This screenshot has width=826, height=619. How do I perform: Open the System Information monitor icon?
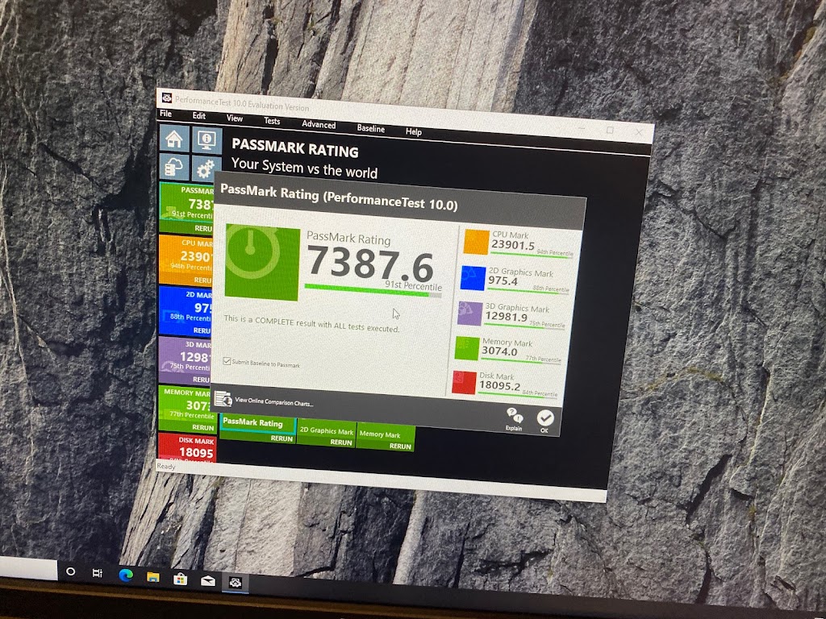206,140
